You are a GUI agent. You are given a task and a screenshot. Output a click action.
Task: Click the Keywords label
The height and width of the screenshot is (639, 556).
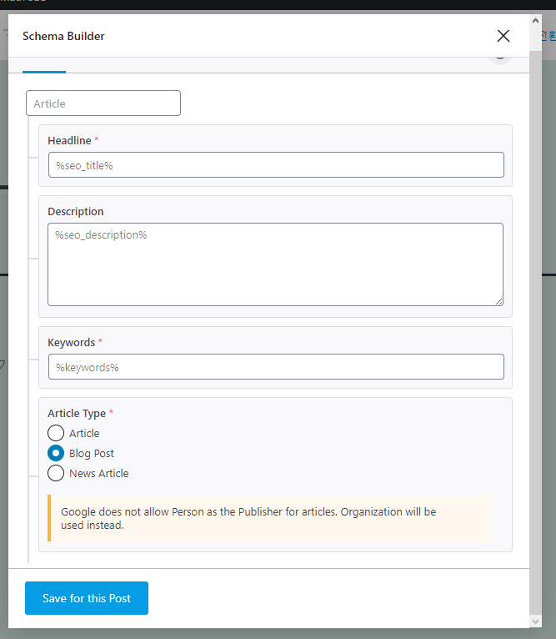coord(72,342)
